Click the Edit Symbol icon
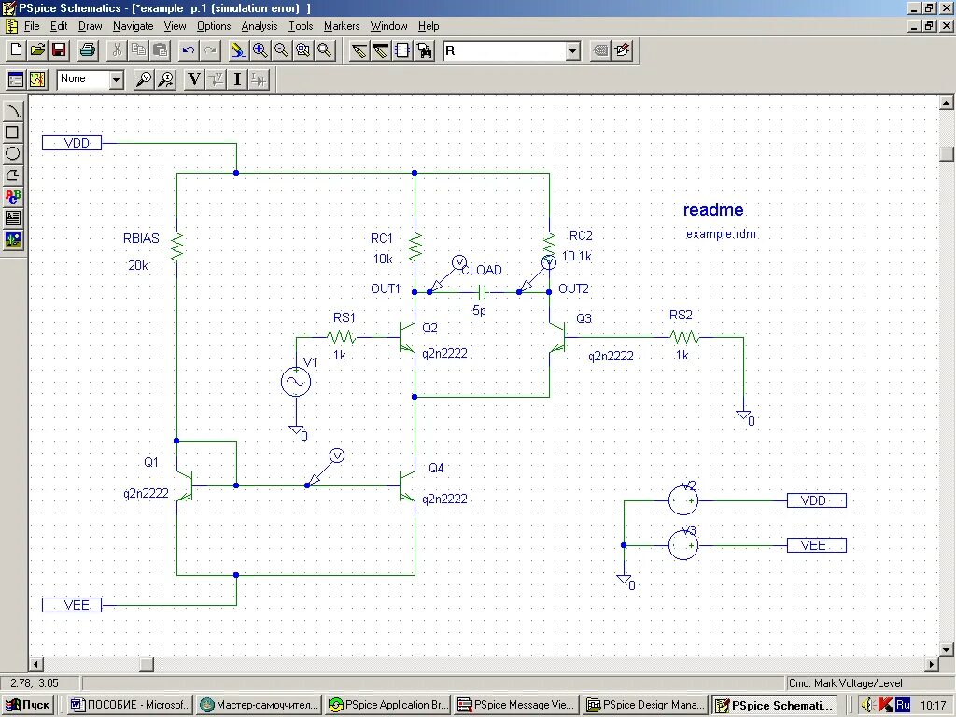The width and height of the screenshot is (956, 717). coord(623,50)
